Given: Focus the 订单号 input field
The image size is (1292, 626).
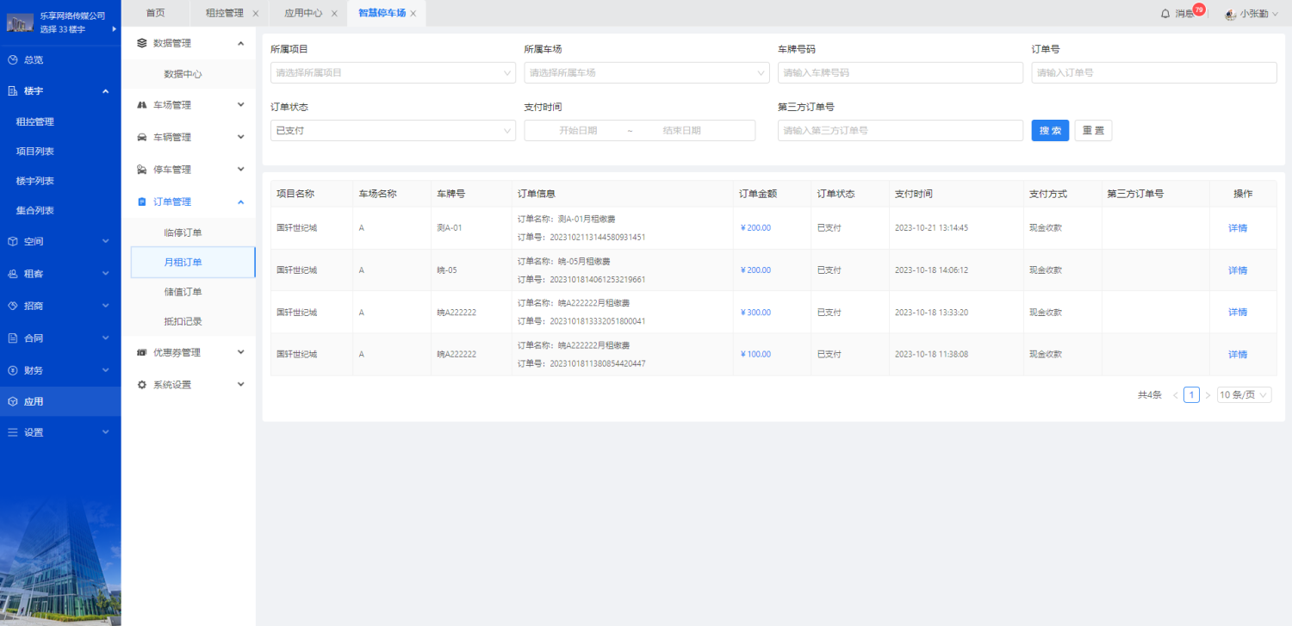Looking at the screenshot, I should pos(1154,73).
